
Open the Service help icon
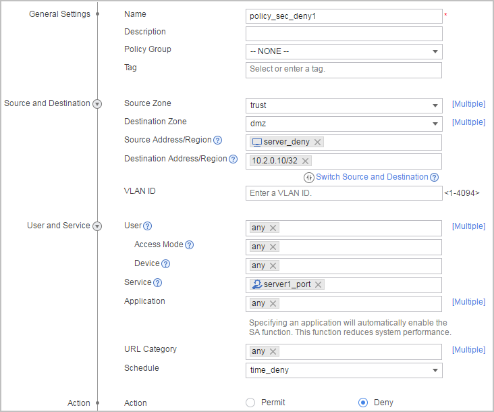click(x=157, y=283)
